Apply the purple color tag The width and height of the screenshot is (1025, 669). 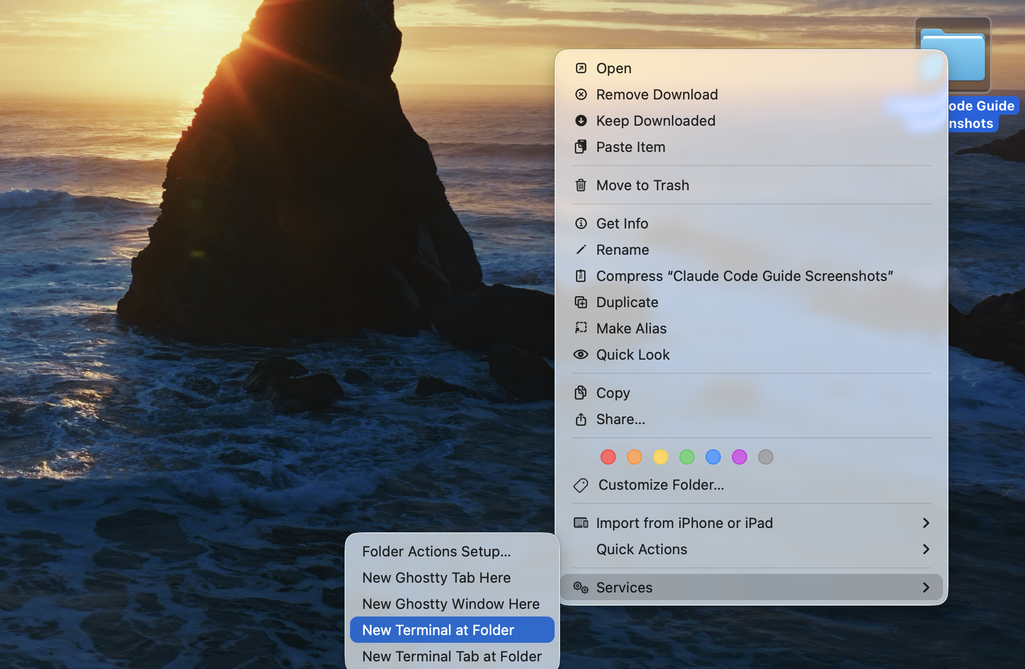(739, 457)
